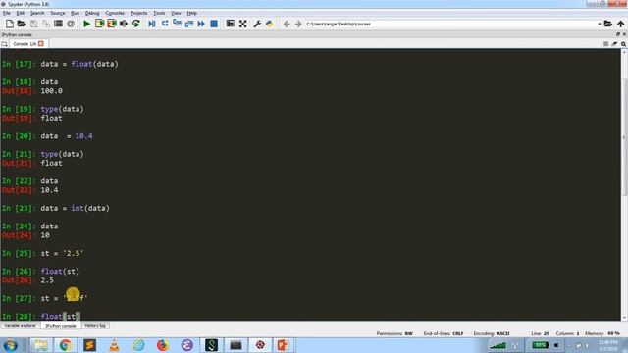Change to parent directory up arrow
Image resolution: width=628 pixels, height=353 pixels.
point(620,24)
